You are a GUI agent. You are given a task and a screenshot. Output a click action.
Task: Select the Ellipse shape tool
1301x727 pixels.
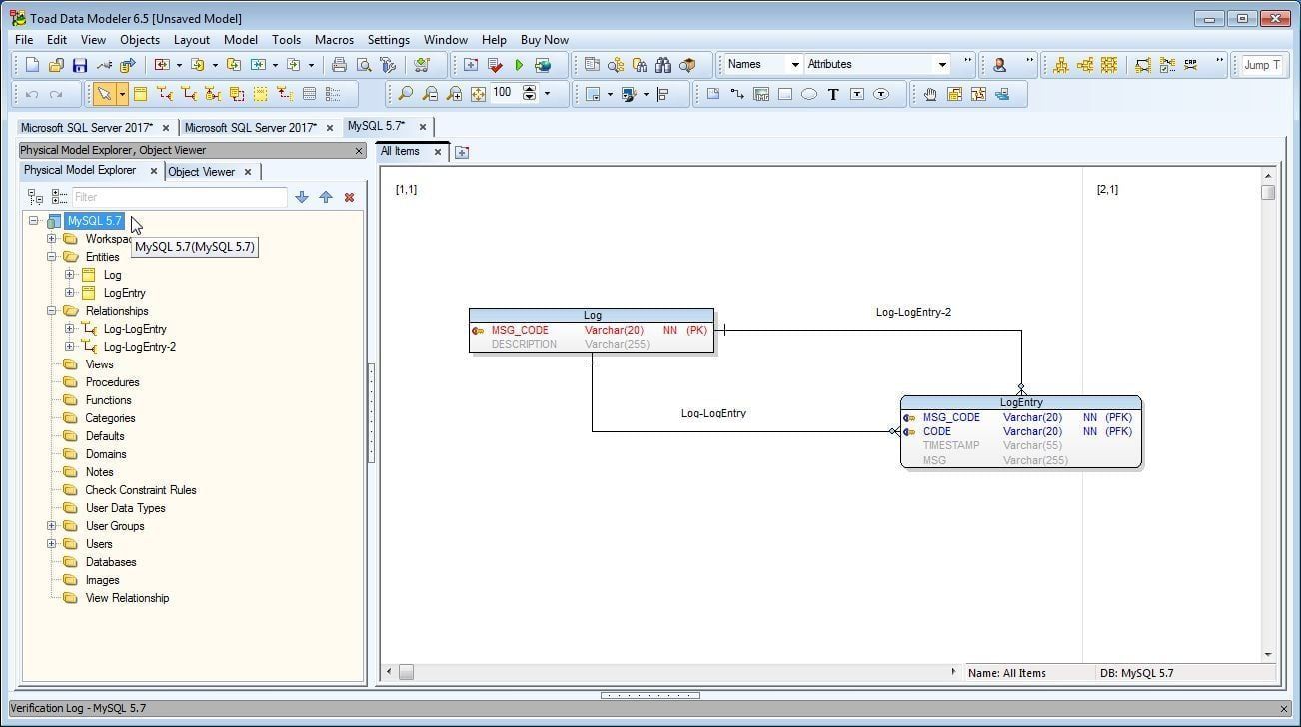point(809,94)
